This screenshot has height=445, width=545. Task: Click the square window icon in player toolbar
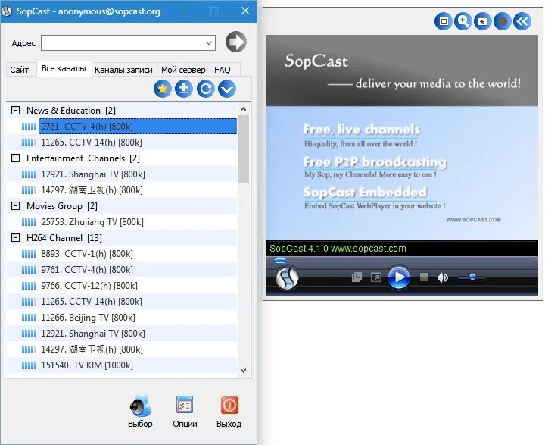443,21
